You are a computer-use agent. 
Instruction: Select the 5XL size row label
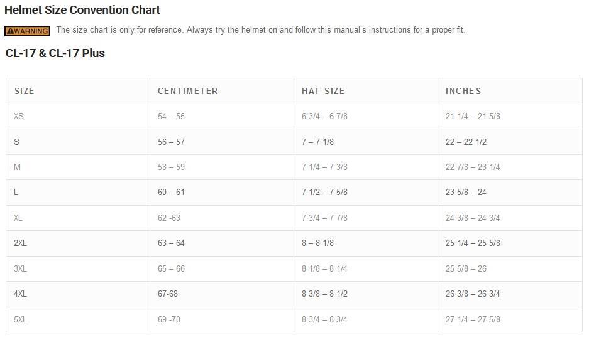(x=20, y=319)
